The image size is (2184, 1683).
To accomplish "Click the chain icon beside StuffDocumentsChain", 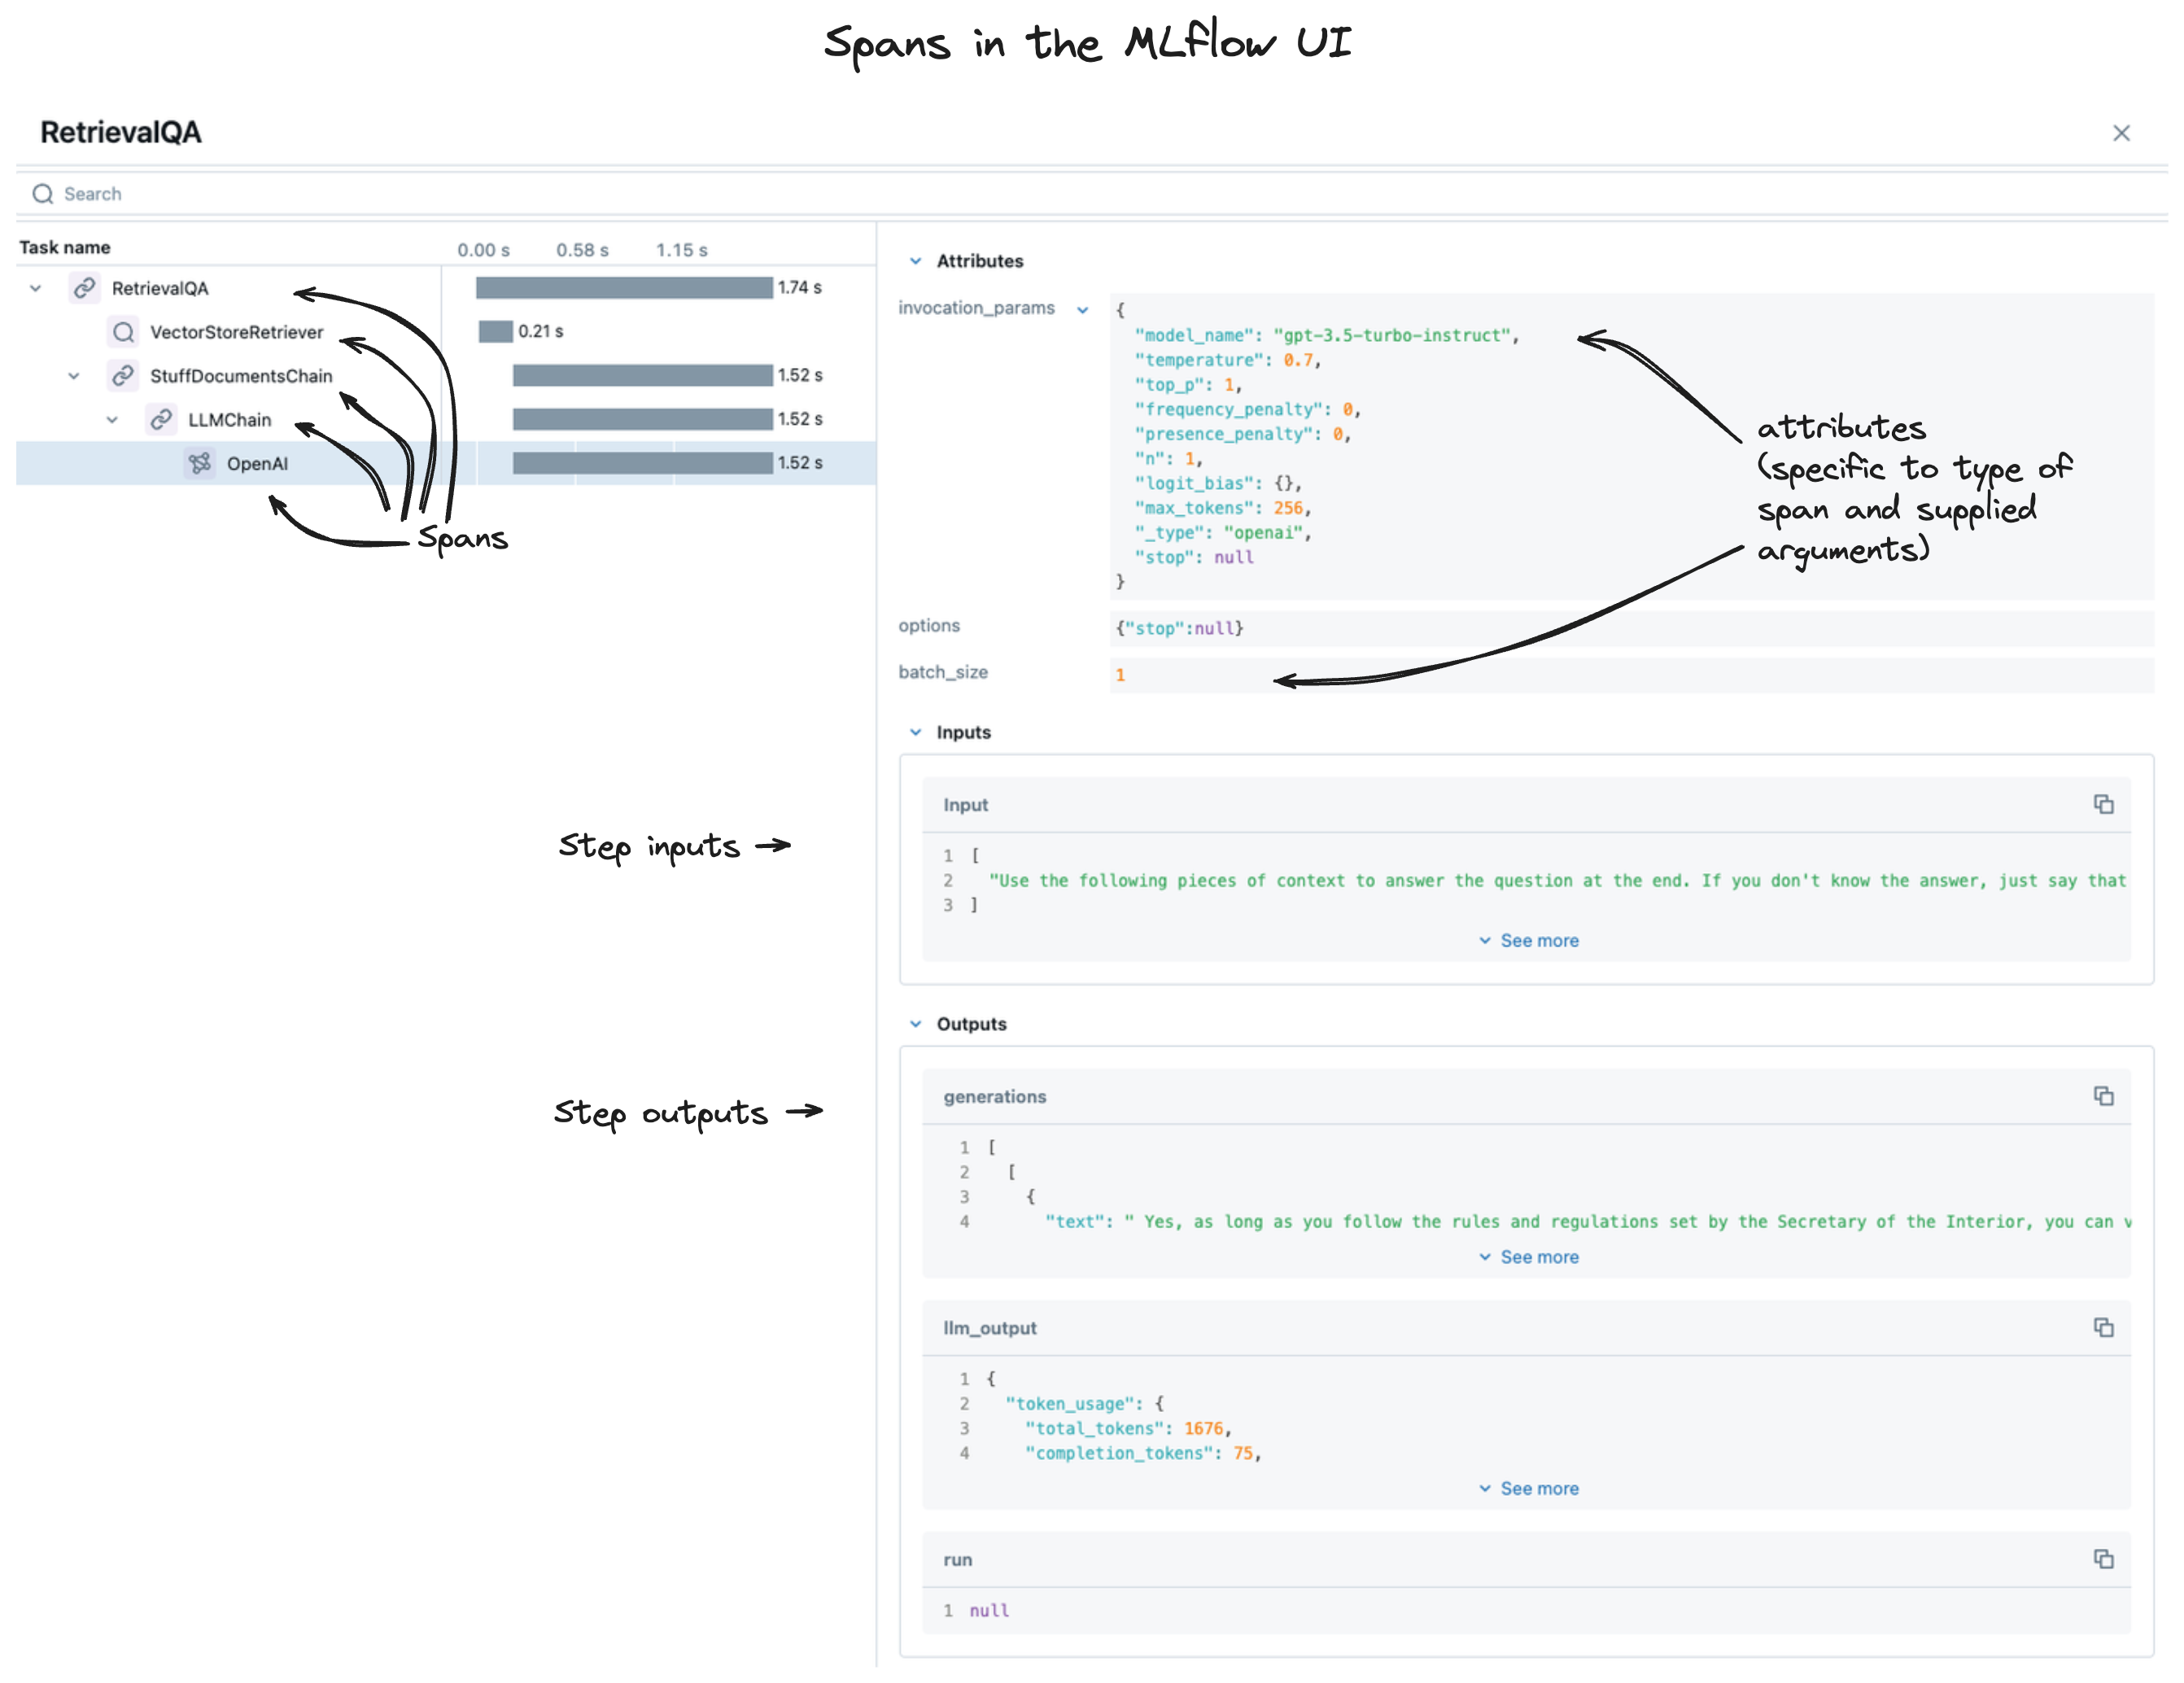I will pos(123,376).
